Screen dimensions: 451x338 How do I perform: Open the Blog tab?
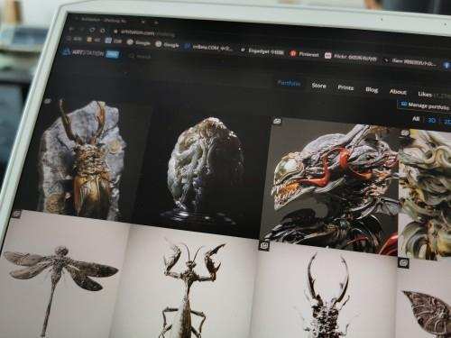372,89
